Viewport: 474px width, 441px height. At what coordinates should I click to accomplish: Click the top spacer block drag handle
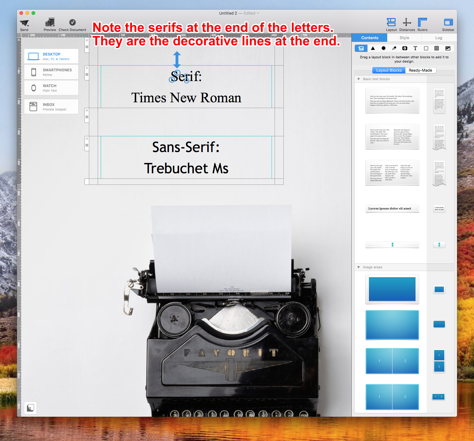click(x=87, y=47)
